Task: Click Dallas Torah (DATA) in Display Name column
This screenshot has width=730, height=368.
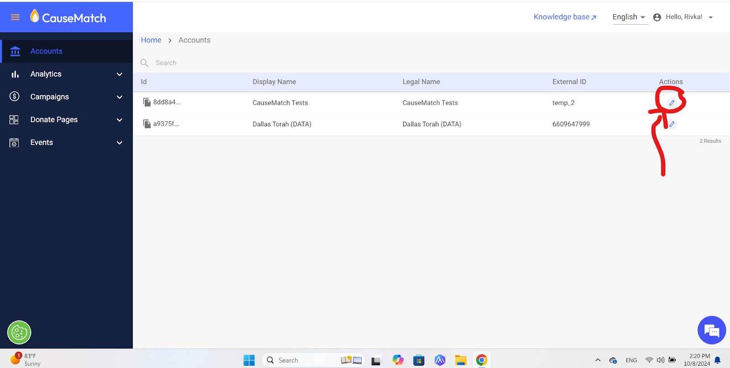Action: click(x=282, y=124)
